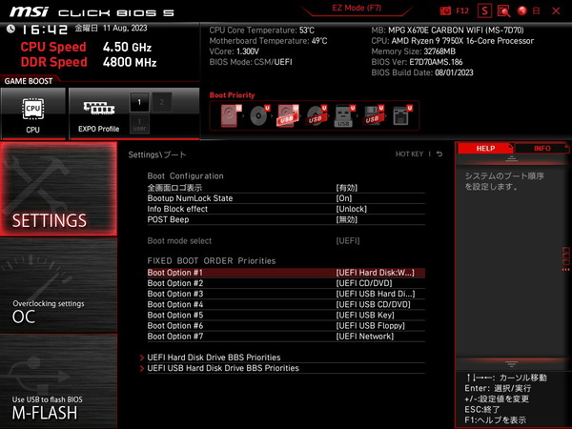
Task: Select the USB CD/DVD boot icon
Action: click(x=317, y=116)
